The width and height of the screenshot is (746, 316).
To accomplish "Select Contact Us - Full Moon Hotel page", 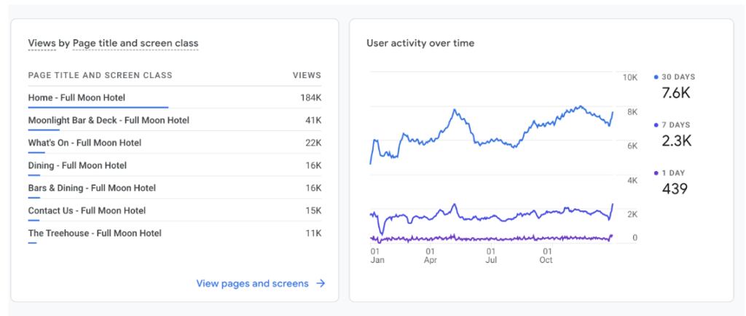I will 87,210.
